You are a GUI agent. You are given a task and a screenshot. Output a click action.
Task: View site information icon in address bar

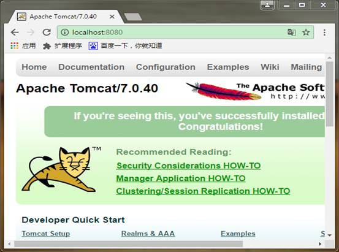[64, 32]
